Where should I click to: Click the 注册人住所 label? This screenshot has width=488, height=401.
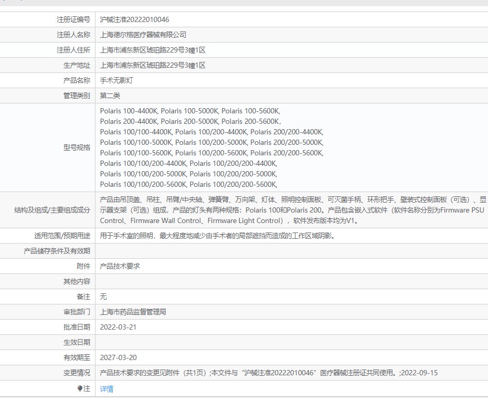pyautogui.click(x=73, y=50)
